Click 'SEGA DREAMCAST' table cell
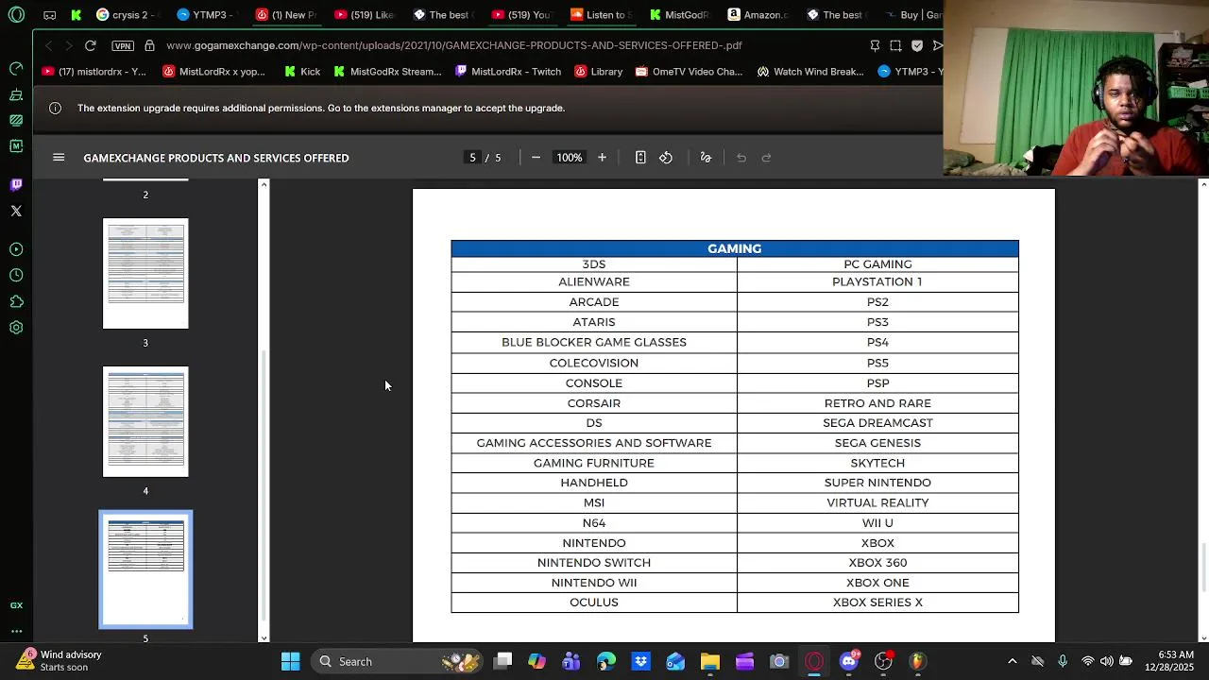Image resolution: width=1209 pixels, height=680 pixels. 877,423
